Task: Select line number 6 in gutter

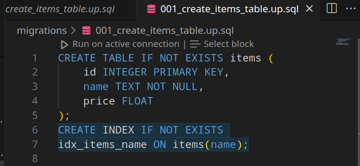Action: tap(35, 130)
